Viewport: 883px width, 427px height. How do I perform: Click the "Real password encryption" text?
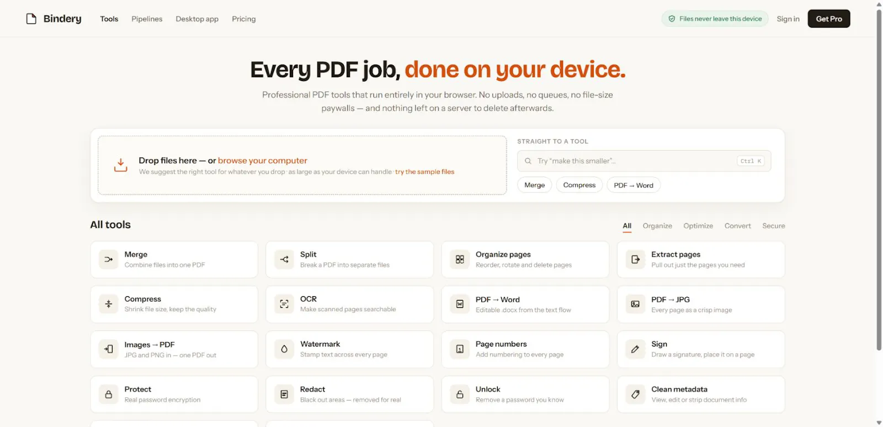click(x=163, y=400)
